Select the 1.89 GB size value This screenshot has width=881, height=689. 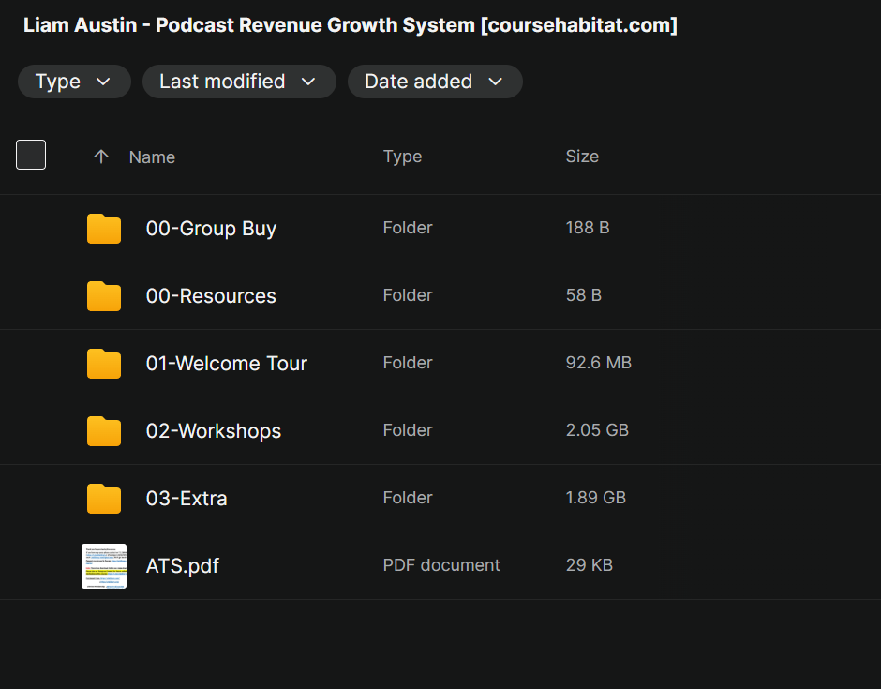coord(596,498)
